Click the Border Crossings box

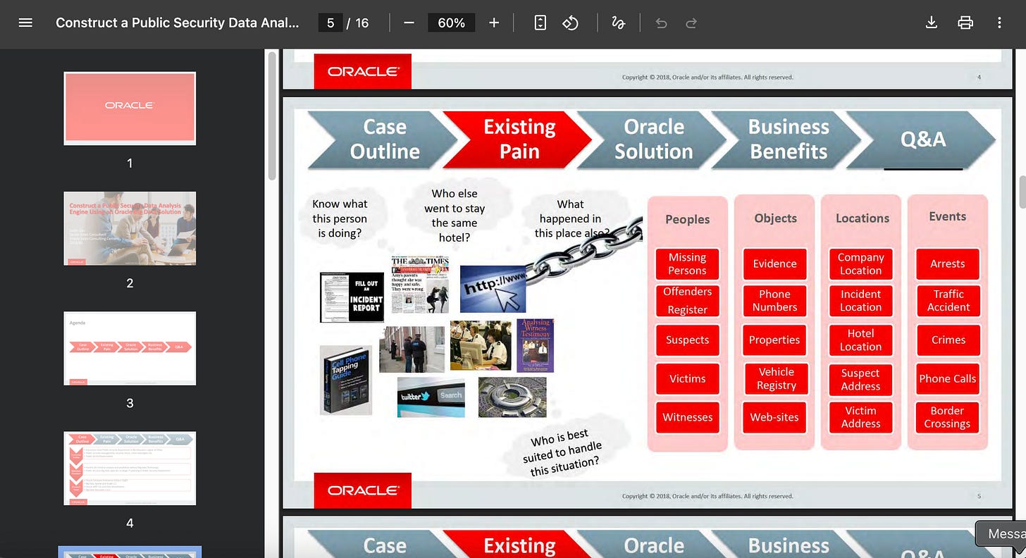click(948, 417)
